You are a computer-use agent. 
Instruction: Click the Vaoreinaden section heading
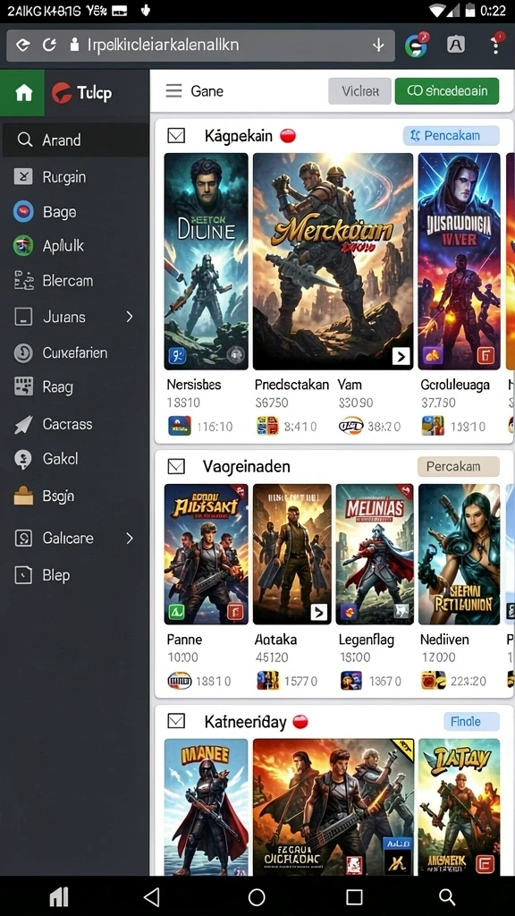(x=247, y=467)
